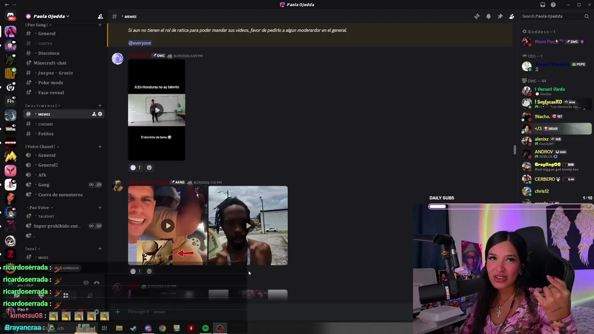Screen dimensions: 594x334
Task: Add channel to Pao Voice category
Action: pos(100,207)
